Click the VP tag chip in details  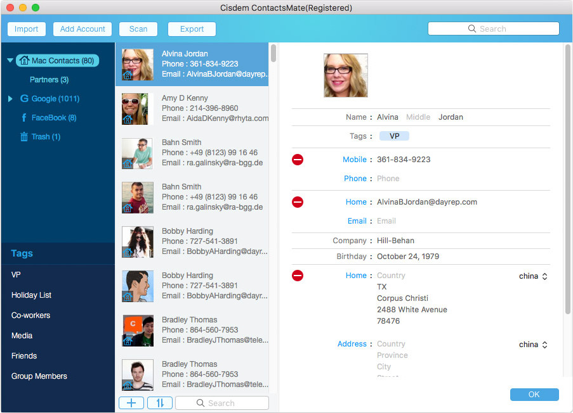pos(394,136)
